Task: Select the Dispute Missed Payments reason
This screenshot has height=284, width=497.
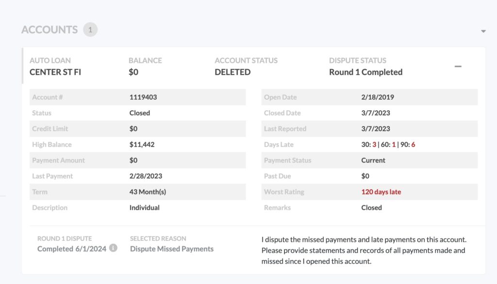Action: click(172, 249)
